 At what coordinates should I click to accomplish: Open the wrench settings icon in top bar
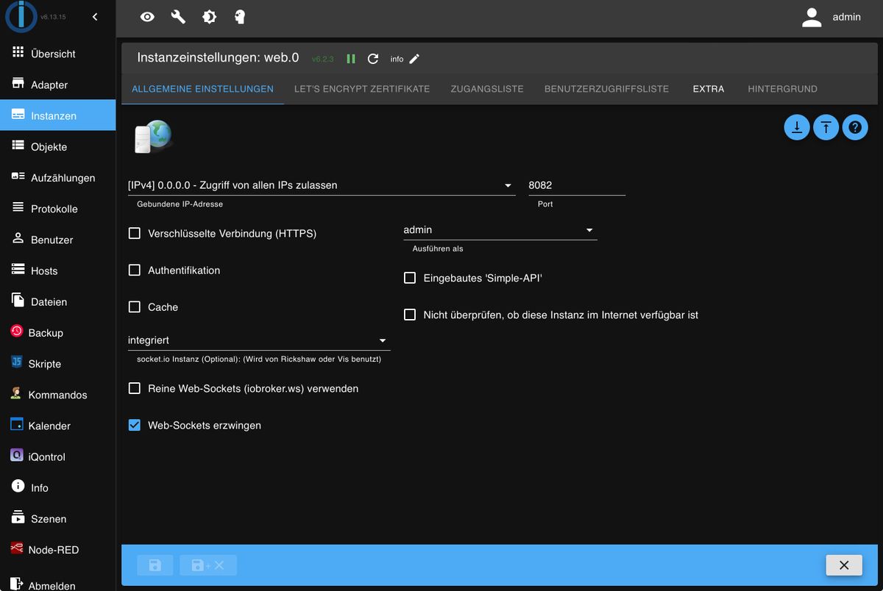tap(178, 17)
